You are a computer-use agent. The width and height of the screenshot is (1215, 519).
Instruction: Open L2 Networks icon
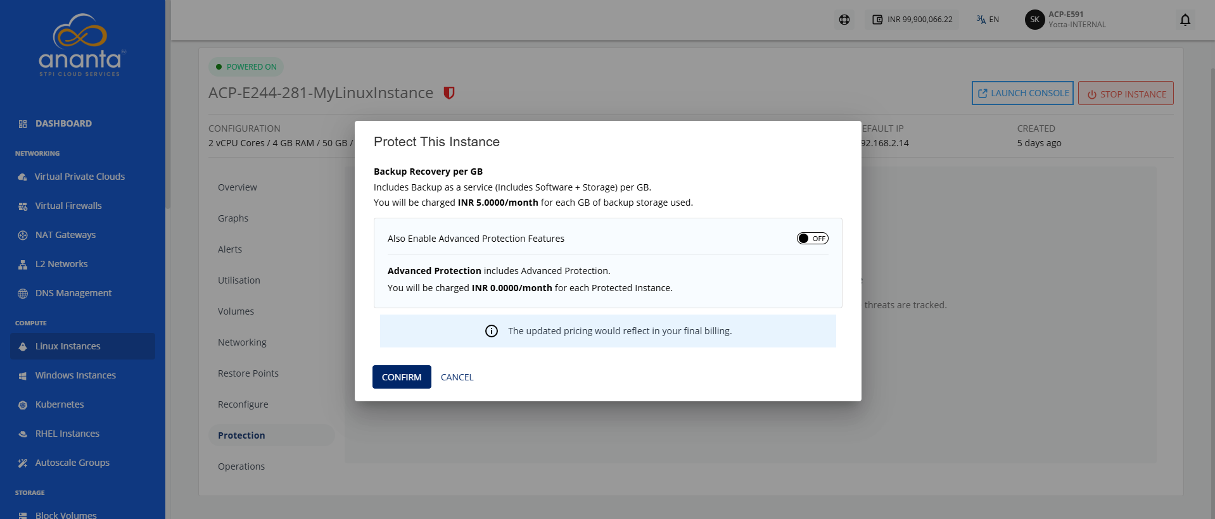(x=23, y=265)
